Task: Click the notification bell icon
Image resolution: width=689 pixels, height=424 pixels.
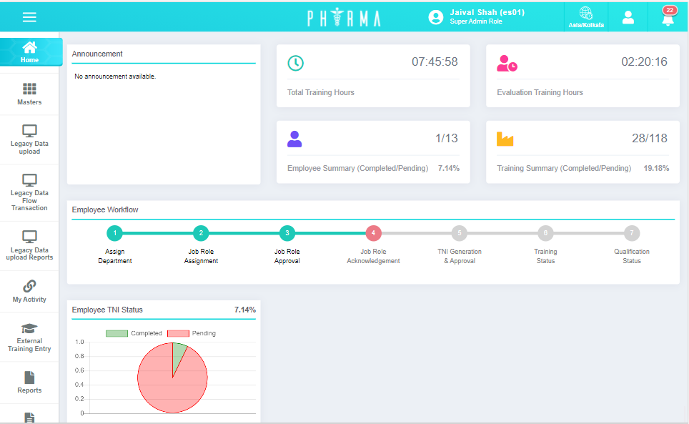Action: 668,19
